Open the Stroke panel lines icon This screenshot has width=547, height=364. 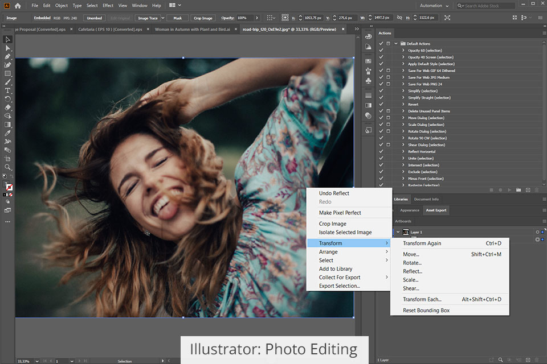[x=369, y=96]
